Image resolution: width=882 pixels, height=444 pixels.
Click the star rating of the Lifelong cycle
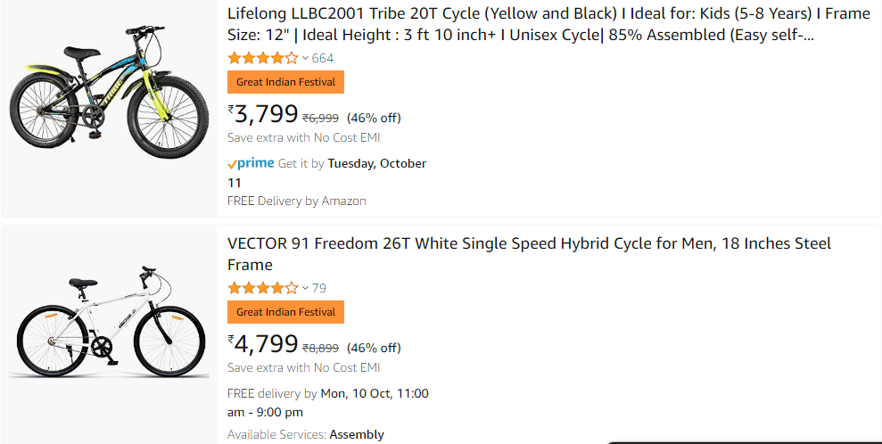pos(262,58)
